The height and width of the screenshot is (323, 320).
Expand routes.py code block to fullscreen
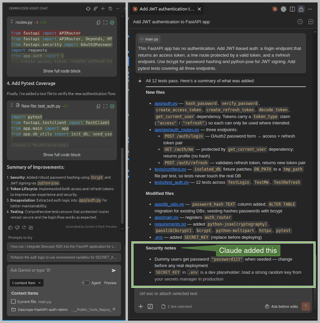coord(105,23)
